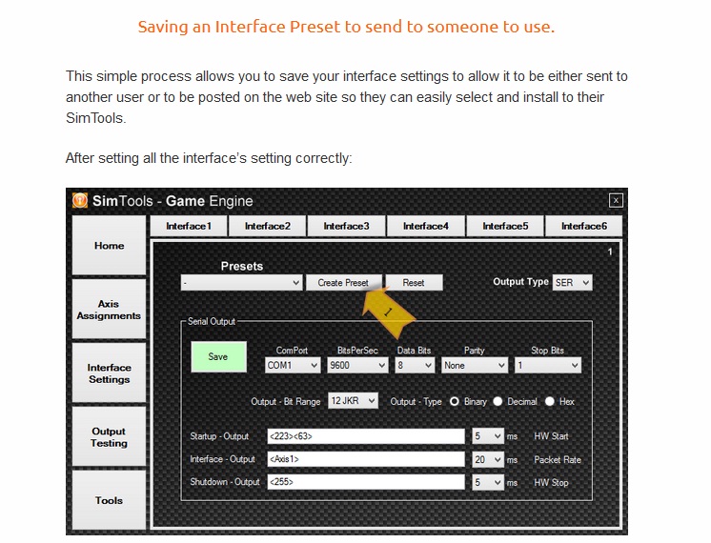
Task: Click the Interface Output text field
Action: click(x=366, y=459)
